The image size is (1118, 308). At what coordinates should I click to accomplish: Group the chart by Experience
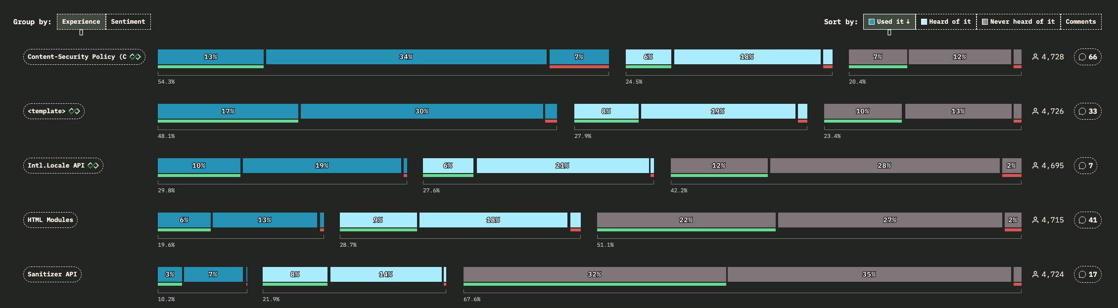click(81, 22)
